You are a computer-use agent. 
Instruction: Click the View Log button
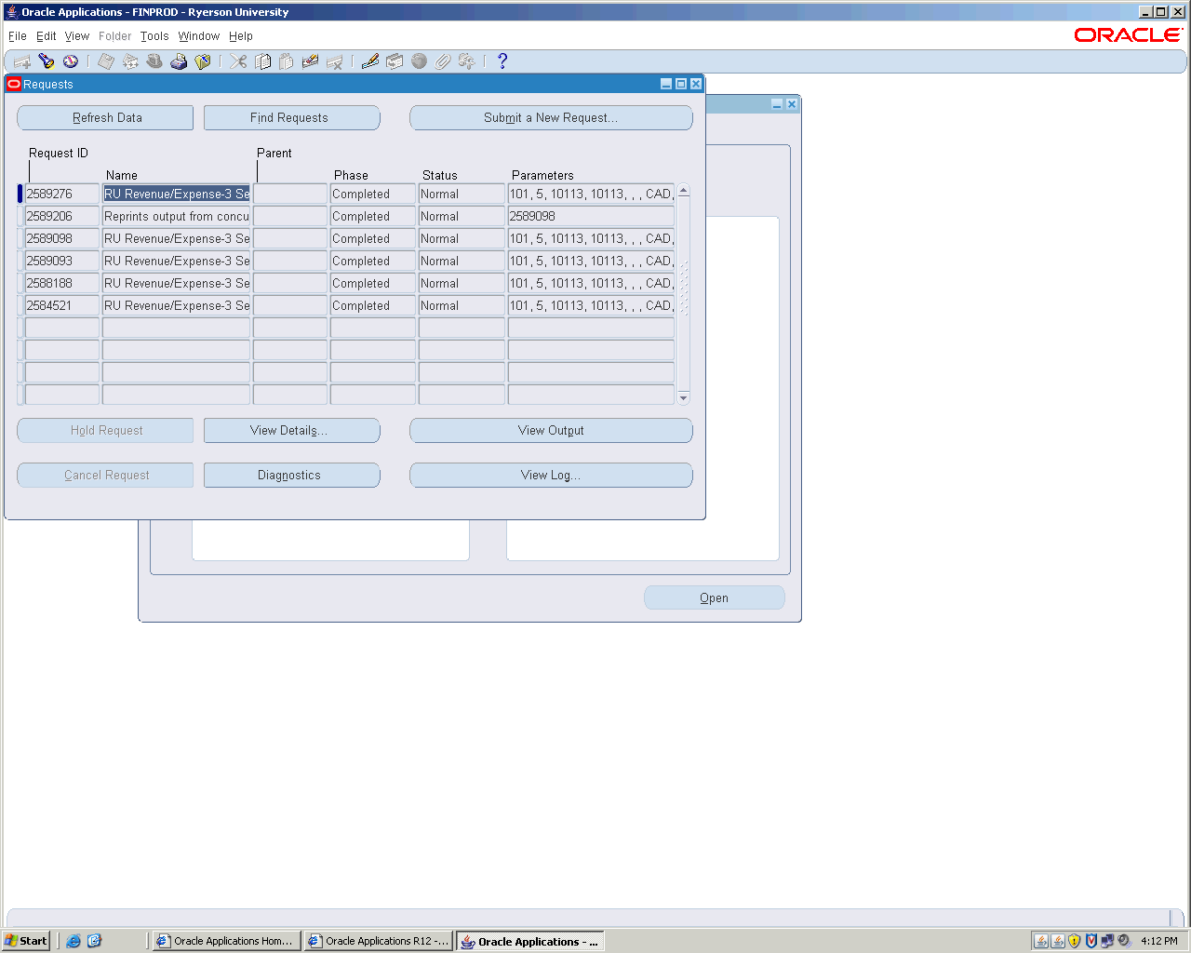551,476
